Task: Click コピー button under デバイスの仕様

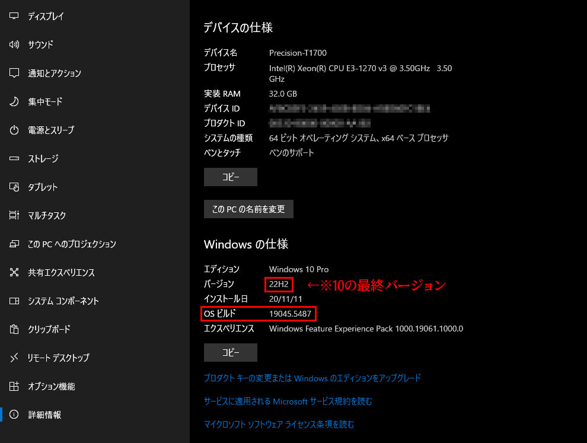Action: point(231,177)
